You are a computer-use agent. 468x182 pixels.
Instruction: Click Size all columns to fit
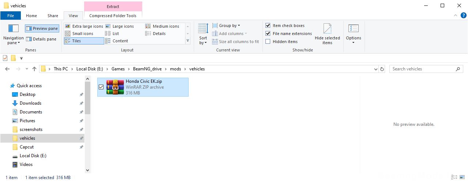coord(235,42)
